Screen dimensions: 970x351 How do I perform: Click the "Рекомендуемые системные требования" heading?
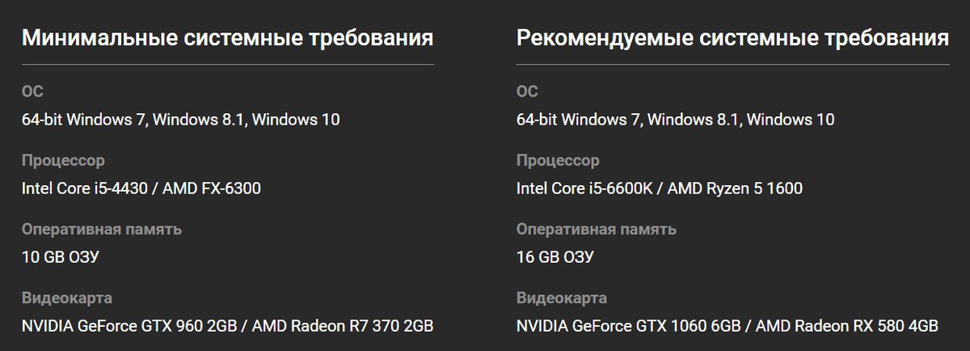(732, 38)
